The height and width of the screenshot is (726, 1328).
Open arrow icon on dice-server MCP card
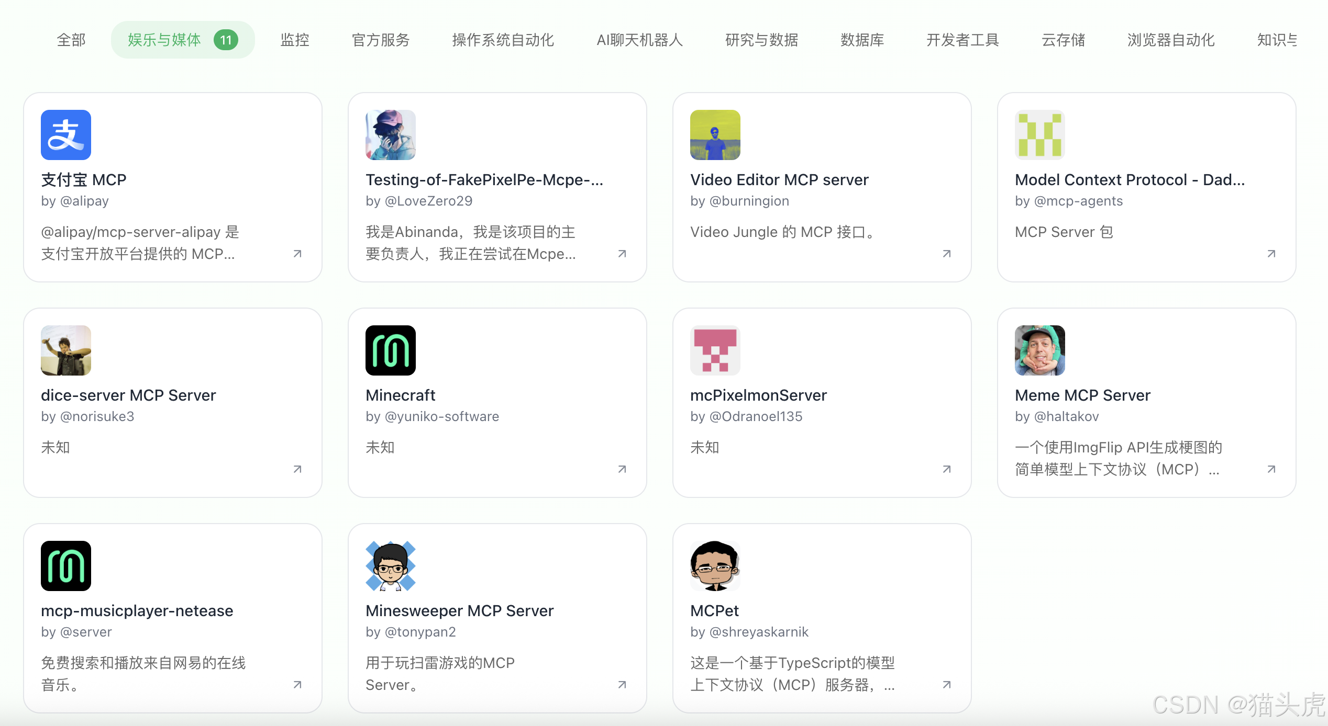[x=297, y=469]
